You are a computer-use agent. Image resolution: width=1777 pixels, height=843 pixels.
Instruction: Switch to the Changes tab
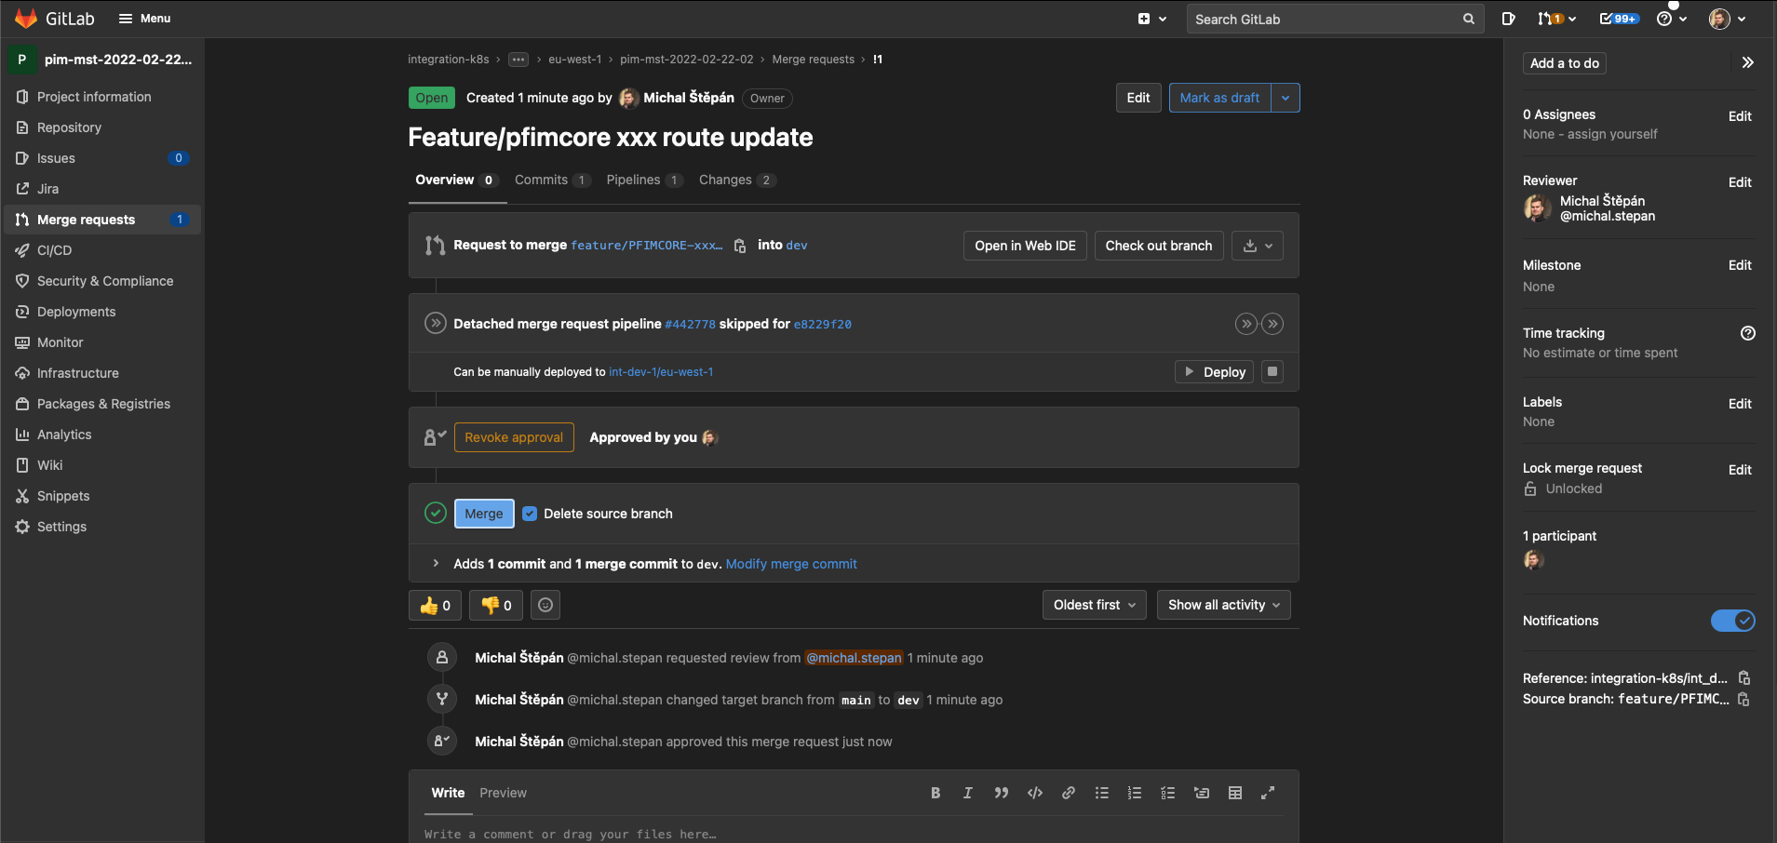pyautogui.click(x=736, y=180)
